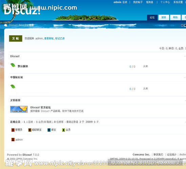Click the admin user avatar icon
186x169 pixels.
13,140
